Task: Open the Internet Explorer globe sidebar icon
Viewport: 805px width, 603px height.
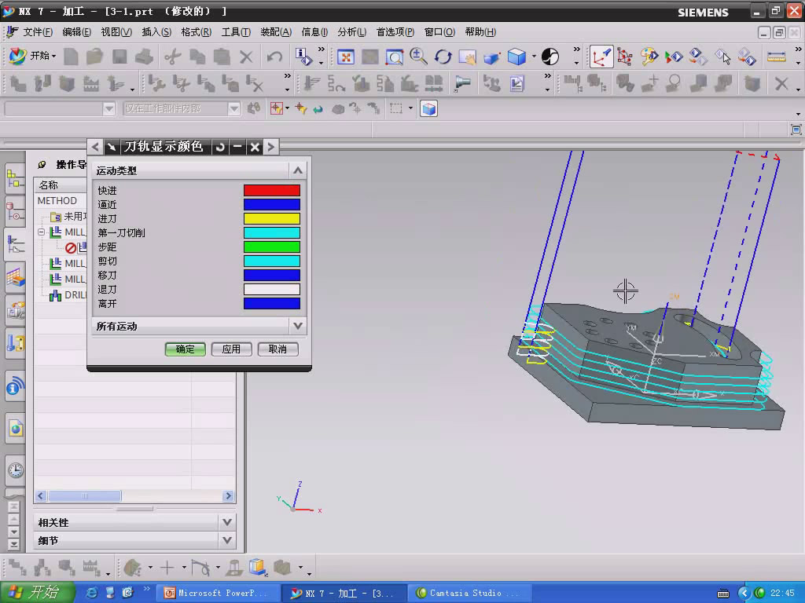Action: point(15,428)
